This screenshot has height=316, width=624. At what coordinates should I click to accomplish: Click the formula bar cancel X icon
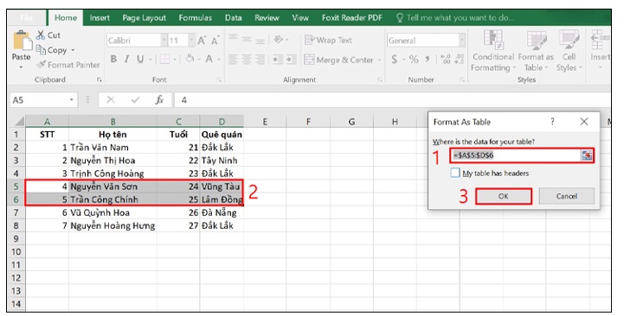111,100
